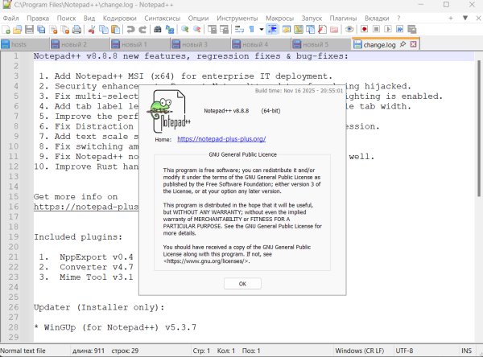Click the Zoom In magnifier icon
483x357 pixels.
coord(185,30)
